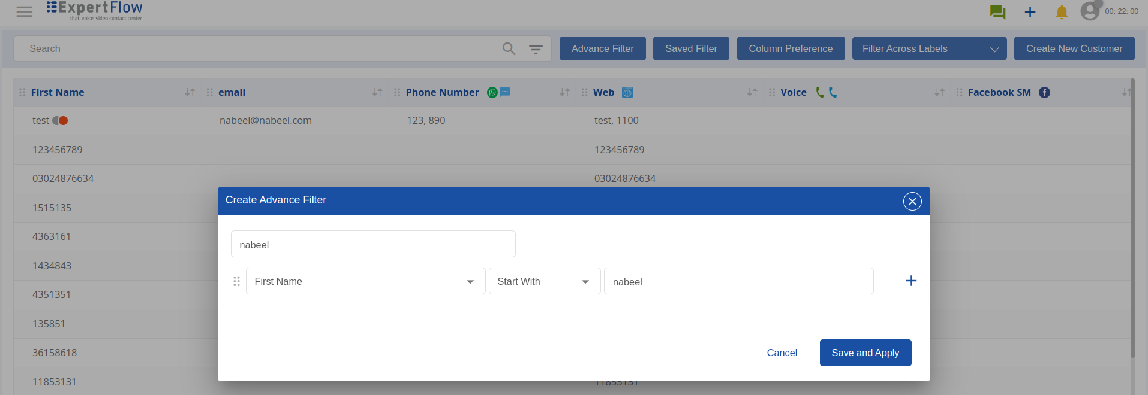This screenshot has width=1148, height=395.
Task: Toggle sorting on the email column
Action: click(377, 92)
